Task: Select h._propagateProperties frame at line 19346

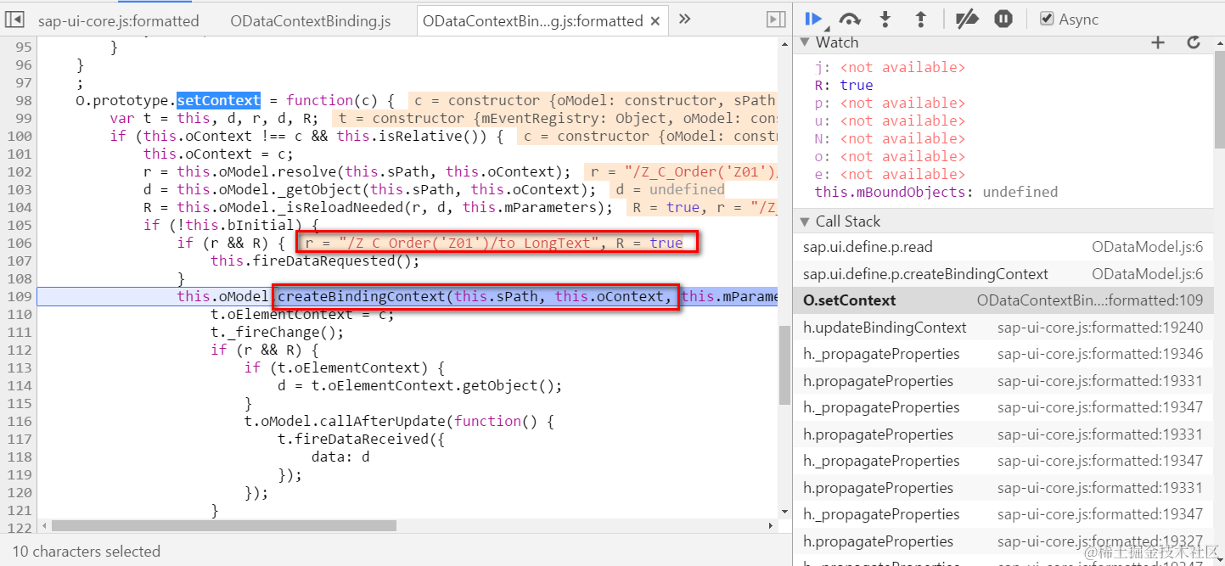Action: coord(1003,354)
